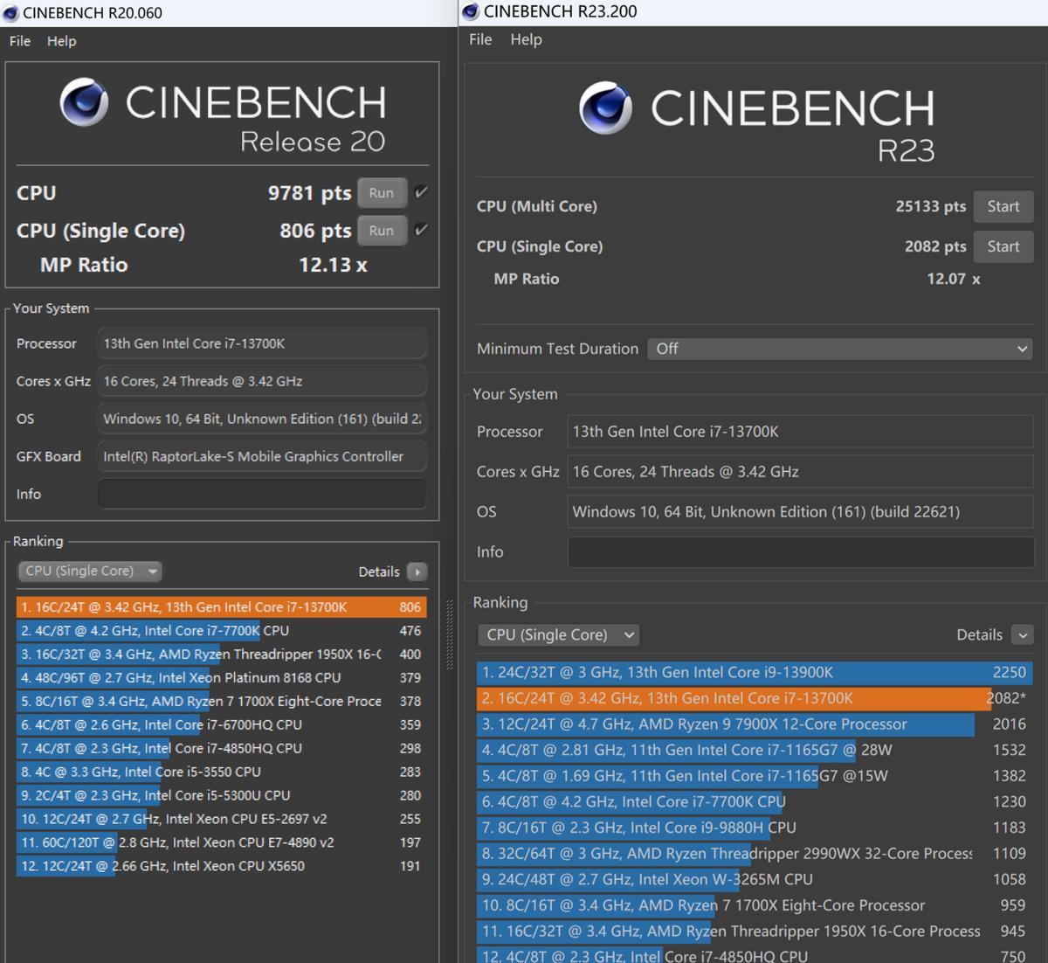Click the Cinebench R23 logo sphere
This screenshot has width=1048, height=963.
tap(604, 107)
